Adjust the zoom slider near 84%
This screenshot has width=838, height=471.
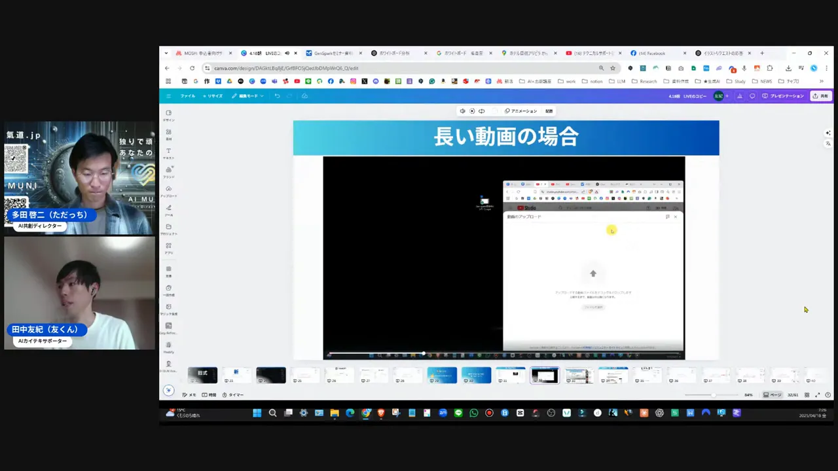pyautogui.click(x=714, y=394)
